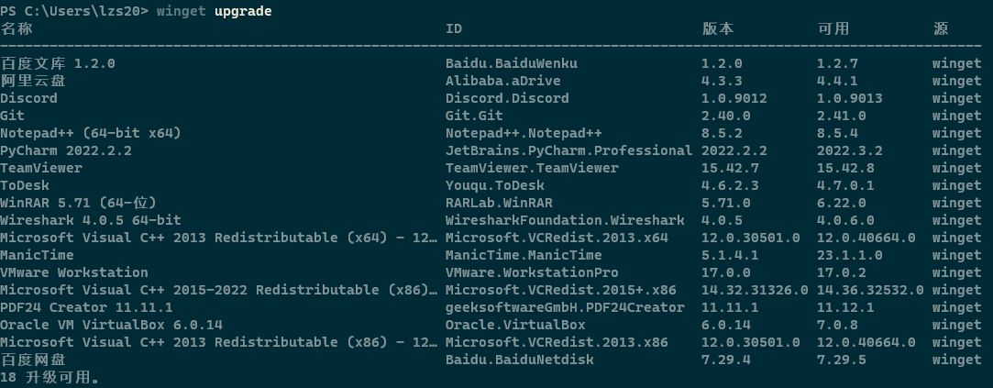Click the 可用 column header

[833, 28]
